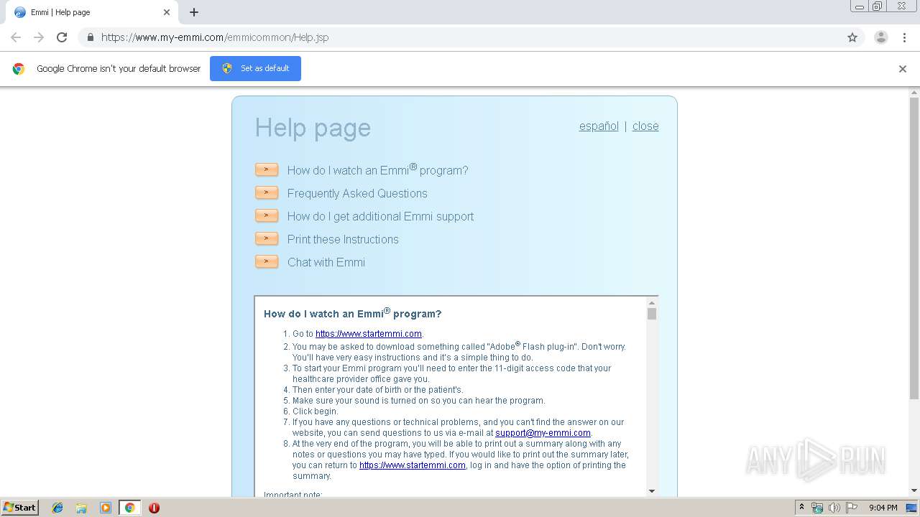Click the address bar URL

click(x=215, y=37)
